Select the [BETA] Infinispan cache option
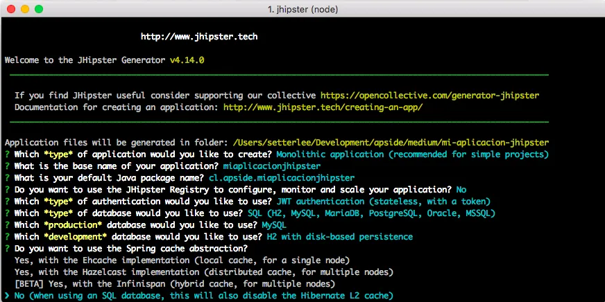Screen dimensions: 605x302 175,284
